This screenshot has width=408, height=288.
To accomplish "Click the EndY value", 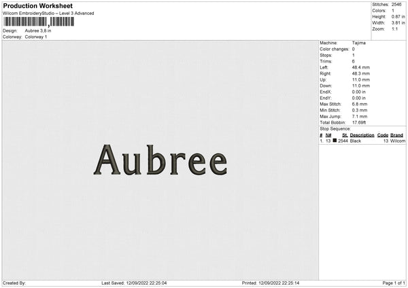I will (x=359, y=98).
